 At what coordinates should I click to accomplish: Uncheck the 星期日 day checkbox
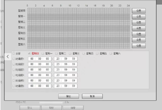tap(29, 53)
